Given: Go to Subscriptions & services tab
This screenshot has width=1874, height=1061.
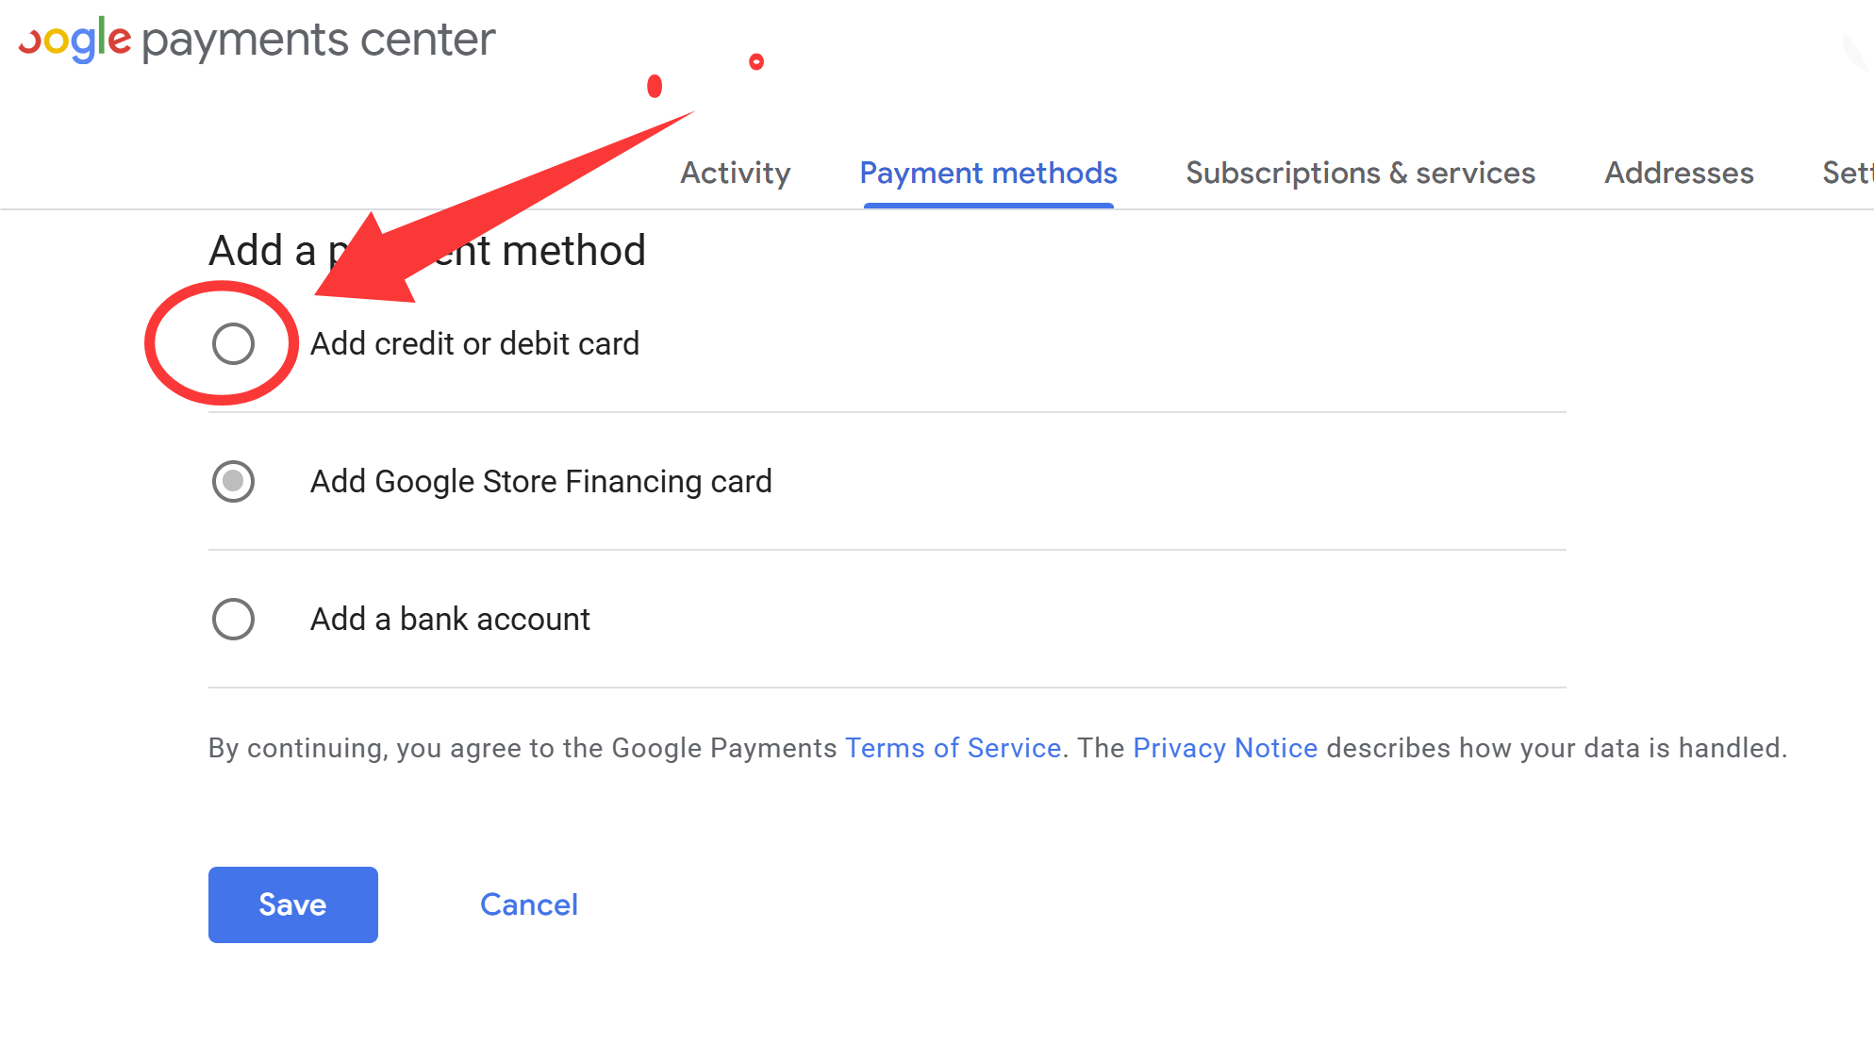Looking at the screenshot, I should click(1360, 173).
